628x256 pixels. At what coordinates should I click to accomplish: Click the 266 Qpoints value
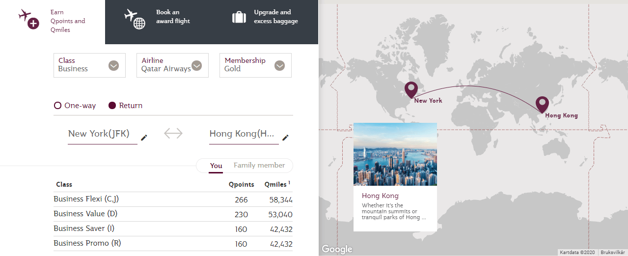pyautogui.click(x=241, y=200)
